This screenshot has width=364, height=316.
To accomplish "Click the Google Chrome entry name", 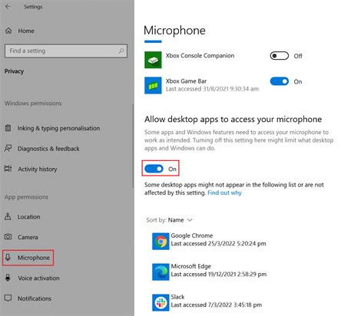I will [x=192, y=235].
